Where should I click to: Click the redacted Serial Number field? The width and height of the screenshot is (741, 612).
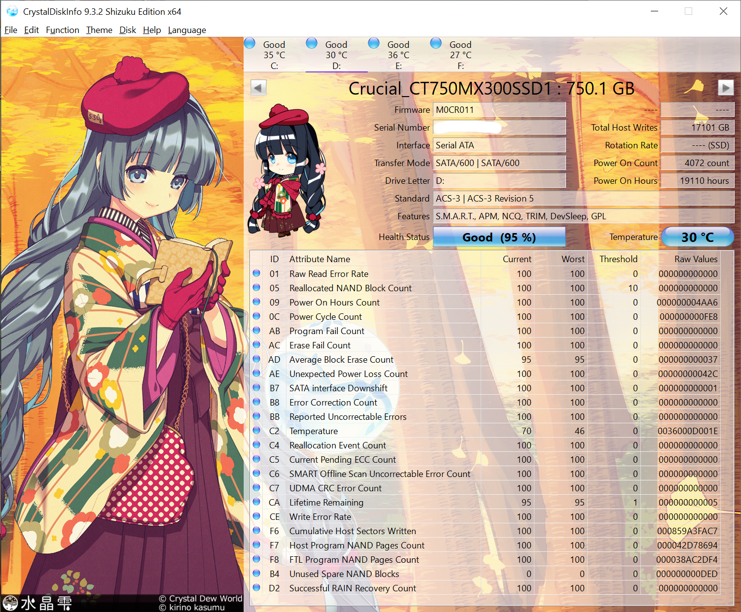[499, 127]
